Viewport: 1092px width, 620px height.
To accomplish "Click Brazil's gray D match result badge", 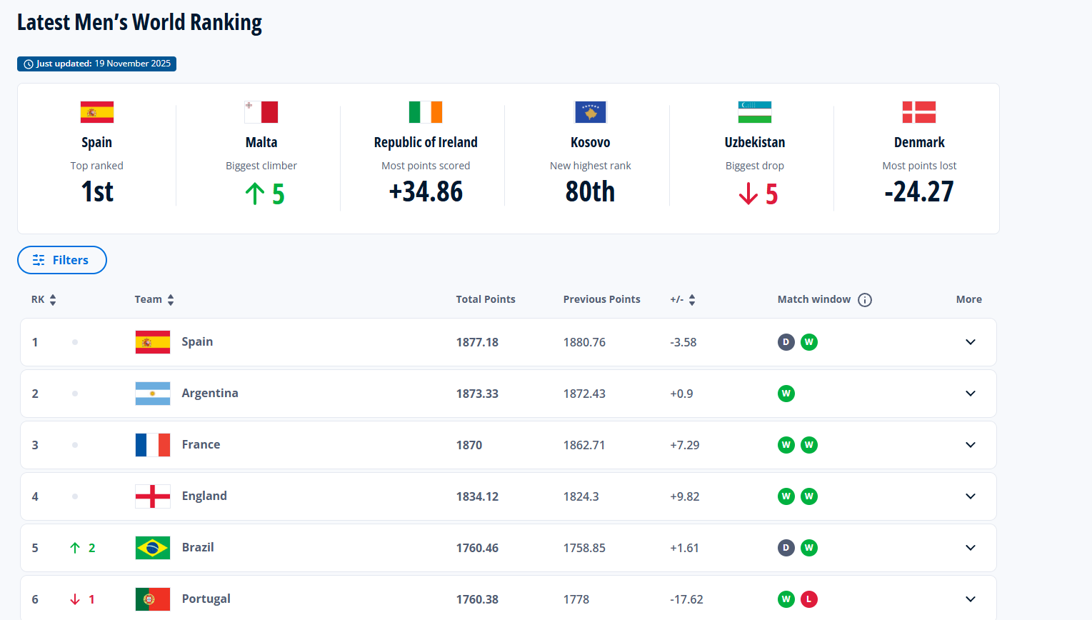I will [786, 548].
